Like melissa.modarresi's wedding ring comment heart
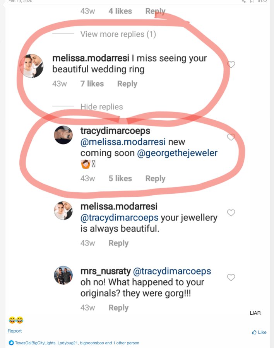Screen dimensions: 274x348 click(231, 64)
